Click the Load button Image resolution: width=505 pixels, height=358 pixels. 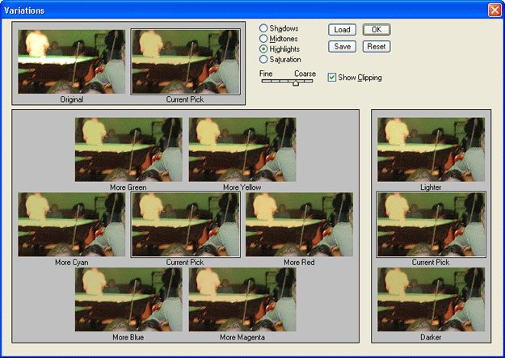(342, 30)
